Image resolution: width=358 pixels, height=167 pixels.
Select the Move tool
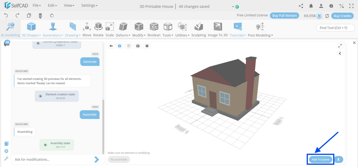[x=87, y=30]
